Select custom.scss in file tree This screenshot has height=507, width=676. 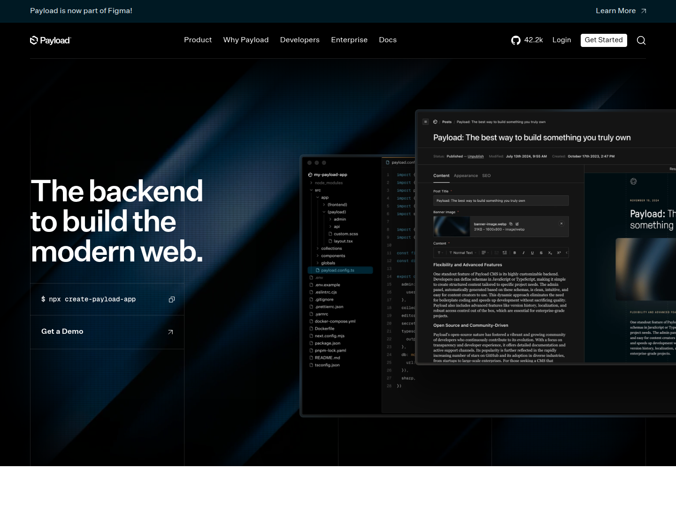pyautogui.click(x=343, y=234)
